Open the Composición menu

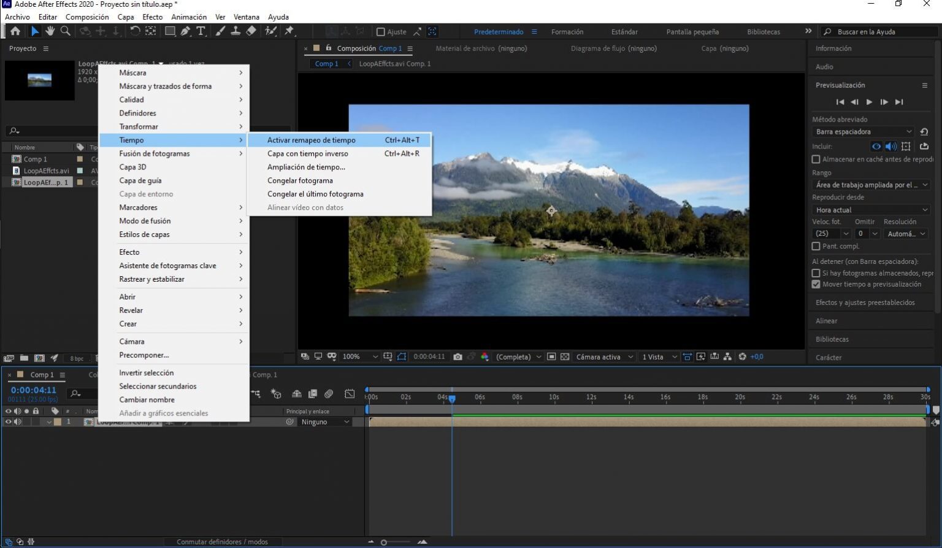click(x=87, y=17)
